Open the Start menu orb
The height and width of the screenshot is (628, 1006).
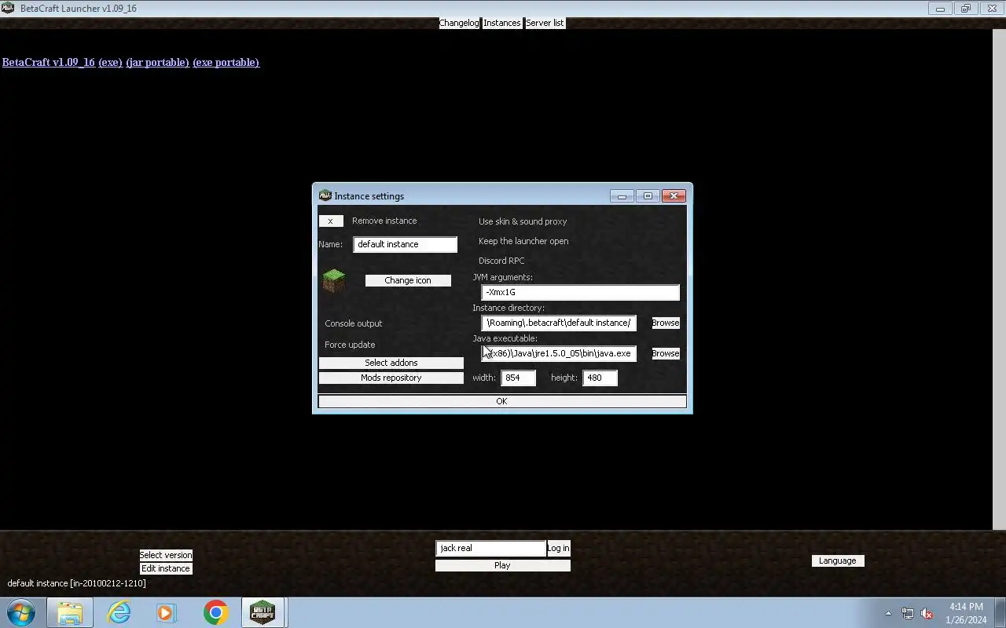click(x=21, y=612)
